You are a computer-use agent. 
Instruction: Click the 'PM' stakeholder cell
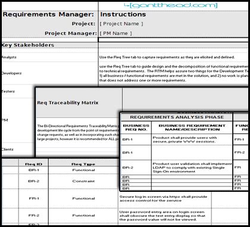[18, 120]
